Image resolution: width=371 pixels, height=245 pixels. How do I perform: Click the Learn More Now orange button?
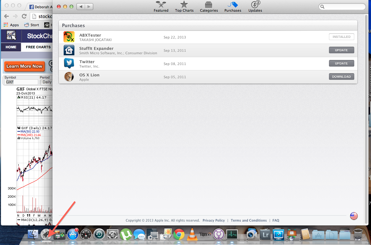[x=24, y=66]
